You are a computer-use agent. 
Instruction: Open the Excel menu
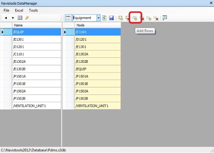pyautogui.click(x=19, y=11)
